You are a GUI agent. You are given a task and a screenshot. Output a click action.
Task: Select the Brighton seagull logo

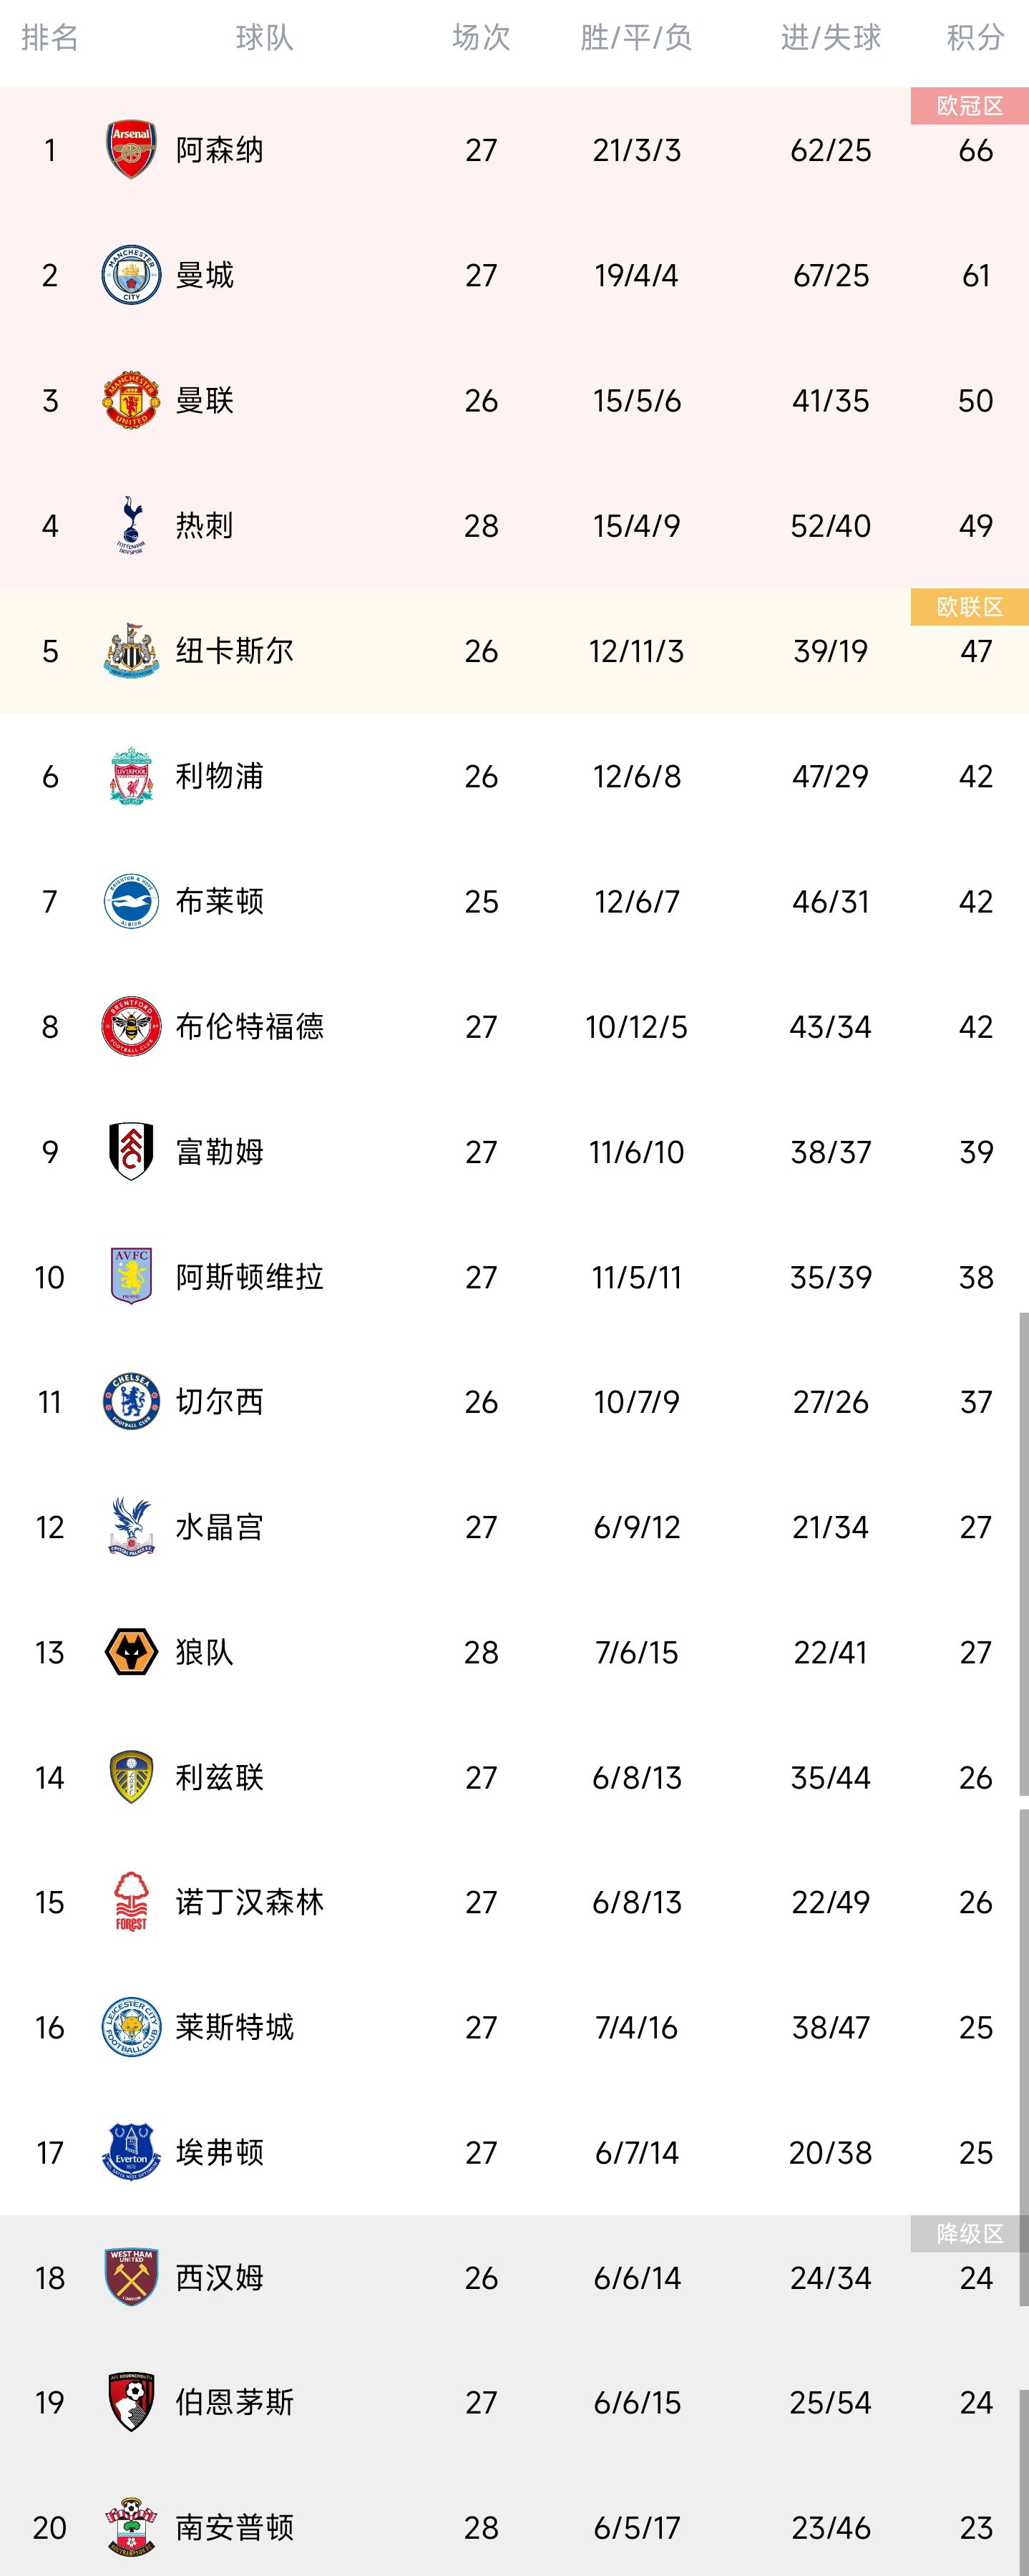(131, 901)
